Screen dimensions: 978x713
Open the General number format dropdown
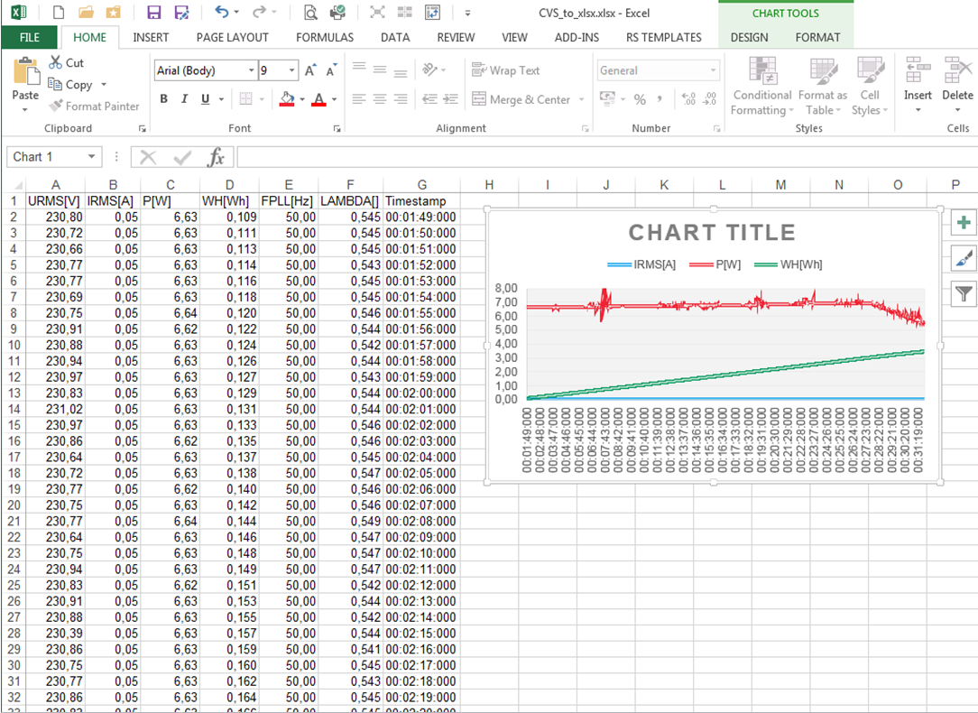[x=713, y=70]
